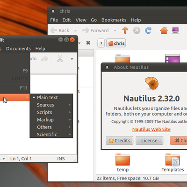
Task: Close the gedit window with orange button
Action: tap(72, 40)
